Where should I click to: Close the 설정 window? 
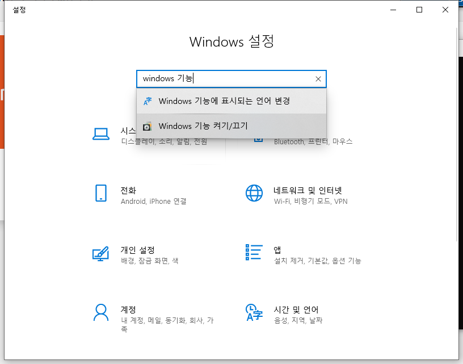click(x=445, y=10)
